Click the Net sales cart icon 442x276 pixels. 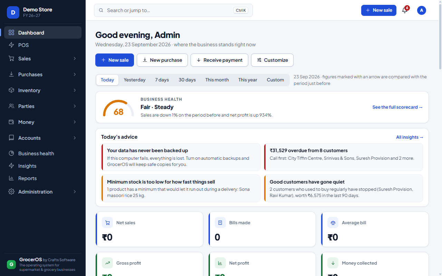(x=107, y=223)
